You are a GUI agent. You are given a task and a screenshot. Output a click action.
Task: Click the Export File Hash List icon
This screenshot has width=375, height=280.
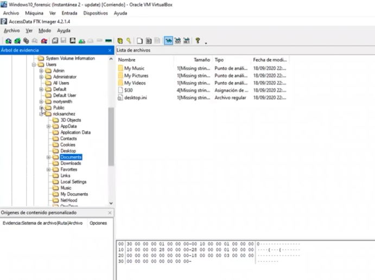point(149,41)
